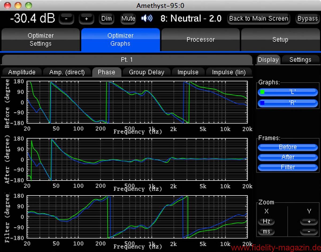Toggle the Bypass button
This screenshot has height=252, width=321.
pos(307,19)
